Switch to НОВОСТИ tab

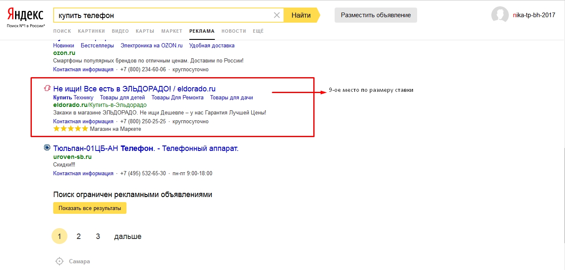234,31
